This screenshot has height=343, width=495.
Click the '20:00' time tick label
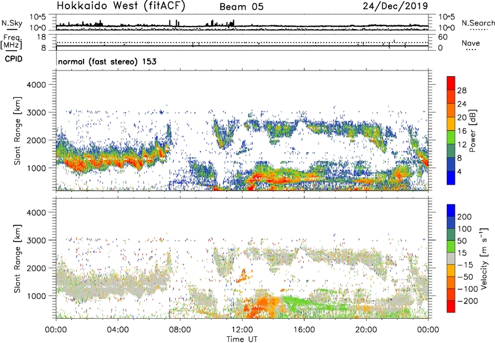point(366,329)
